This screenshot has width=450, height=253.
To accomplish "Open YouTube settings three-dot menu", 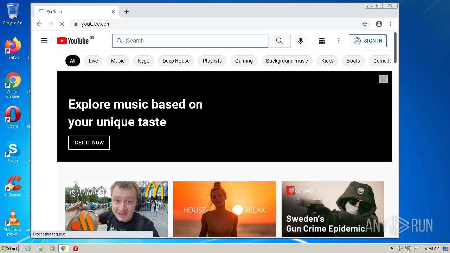I will click(339, 41).
